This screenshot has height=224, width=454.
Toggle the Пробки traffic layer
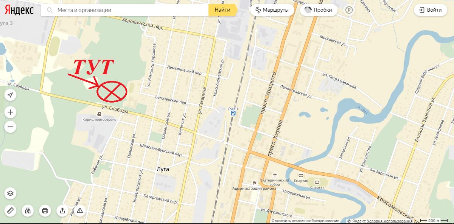click(319, 10)
